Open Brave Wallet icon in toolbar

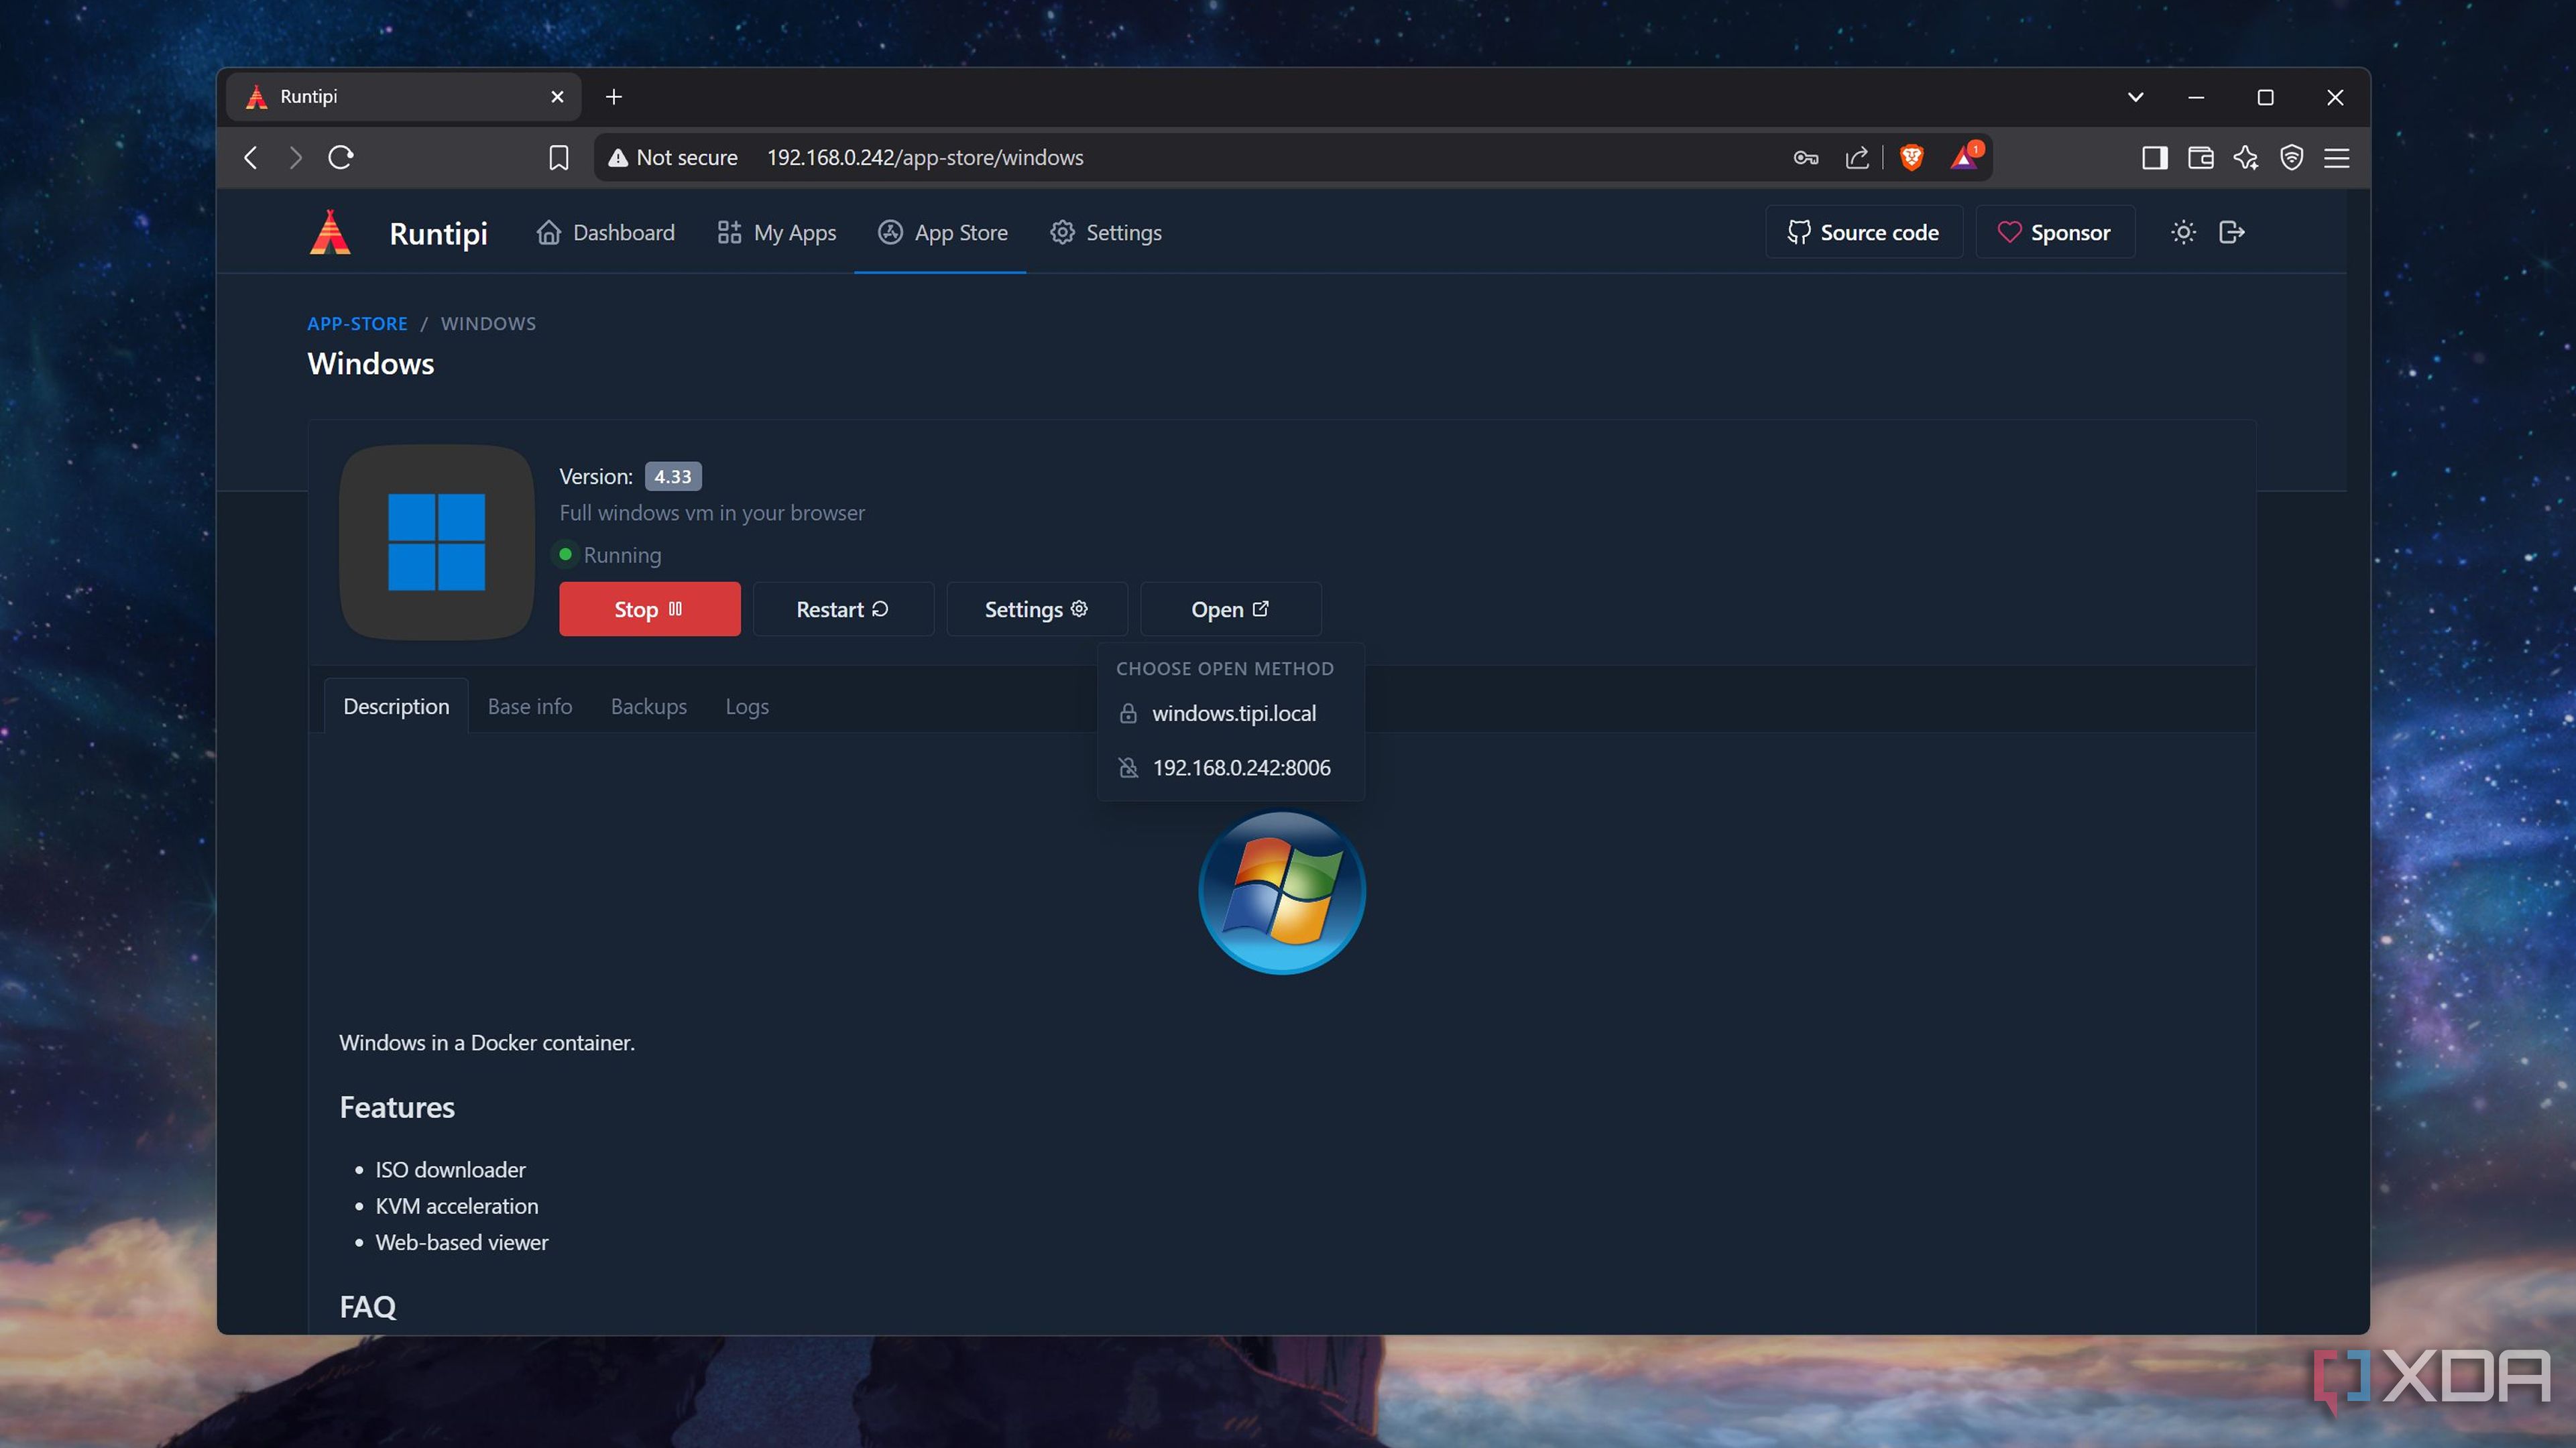[x=2200, y=158]
